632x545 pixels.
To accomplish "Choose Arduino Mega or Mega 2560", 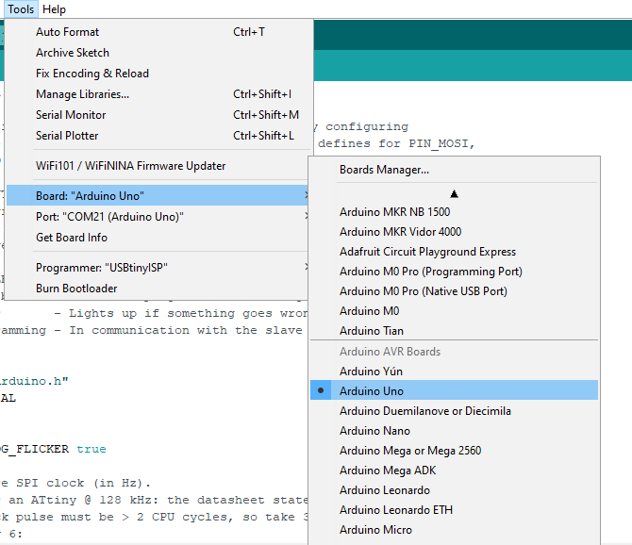I will coord(410,451).
